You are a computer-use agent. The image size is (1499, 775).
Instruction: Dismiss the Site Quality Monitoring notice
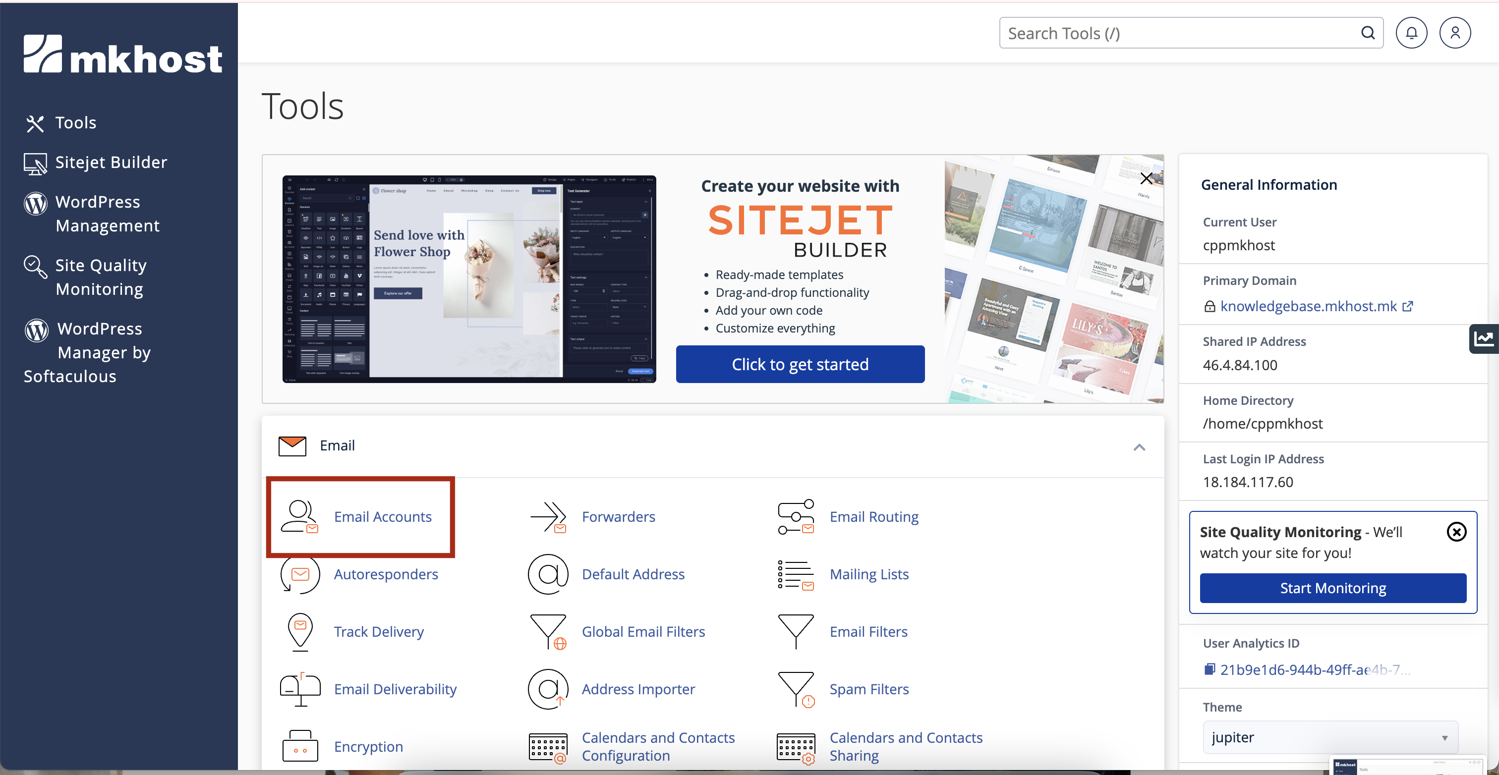(x=1456, y=532)
